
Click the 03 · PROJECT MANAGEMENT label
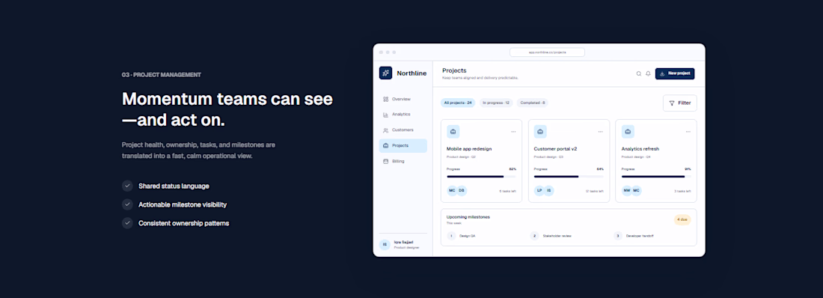pos(161,75)
